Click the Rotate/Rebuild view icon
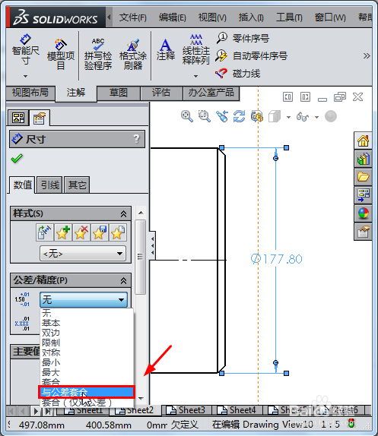The width and height of the screenshot is (378, 436). click(239, 116)
